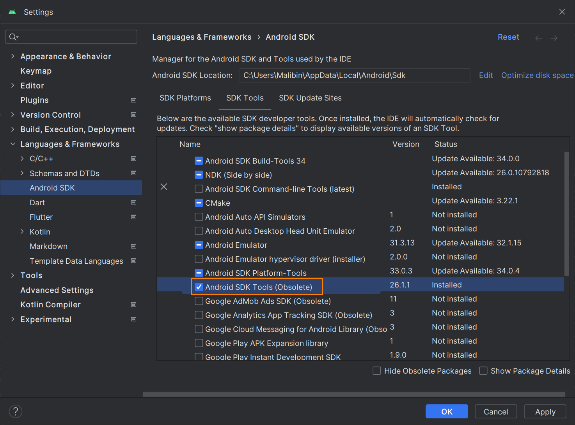Click the project-level icon next to Version Control

pyautogui.click(x=134, y=115)
